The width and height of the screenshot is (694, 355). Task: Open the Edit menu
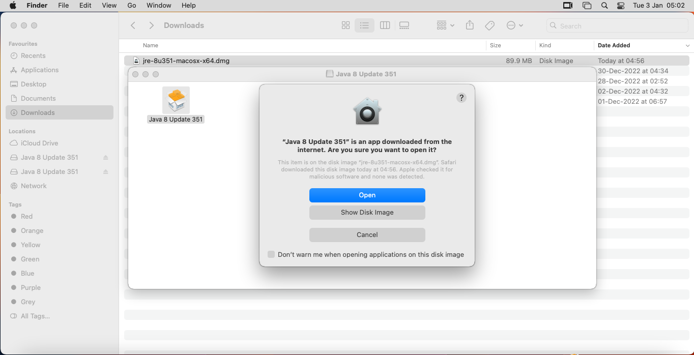[85, 6]
